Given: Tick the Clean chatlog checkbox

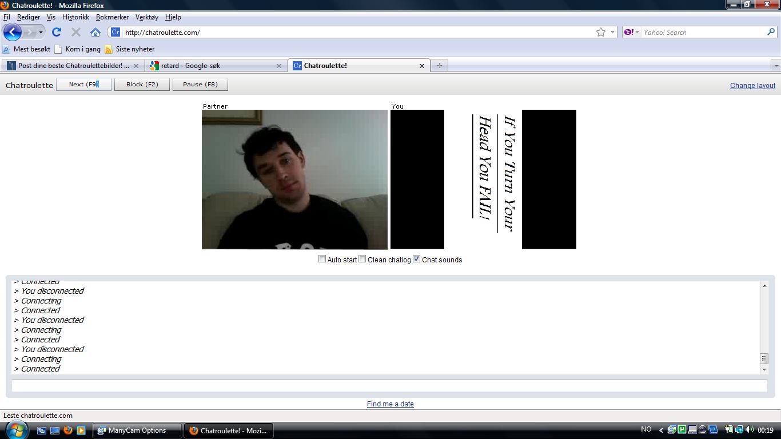Looking at the screenshot, I should click(x=362, y=259).
